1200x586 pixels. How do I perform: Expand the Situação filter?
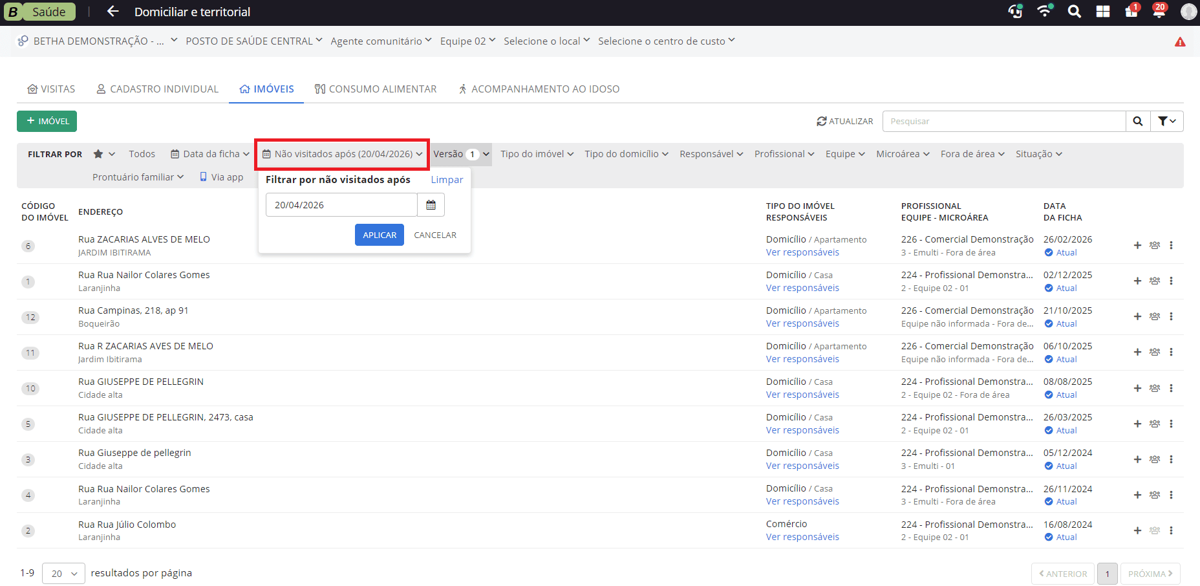click(x=1038, y=154)
